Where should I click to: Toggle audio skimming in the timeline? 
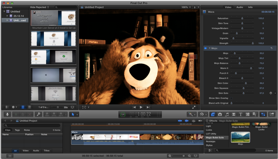tap(187, 121)
